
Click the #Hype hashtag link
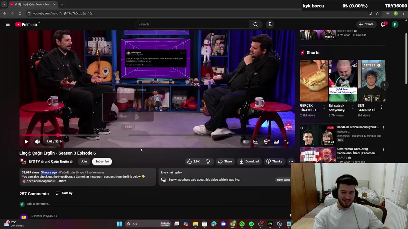pos(80,172)
